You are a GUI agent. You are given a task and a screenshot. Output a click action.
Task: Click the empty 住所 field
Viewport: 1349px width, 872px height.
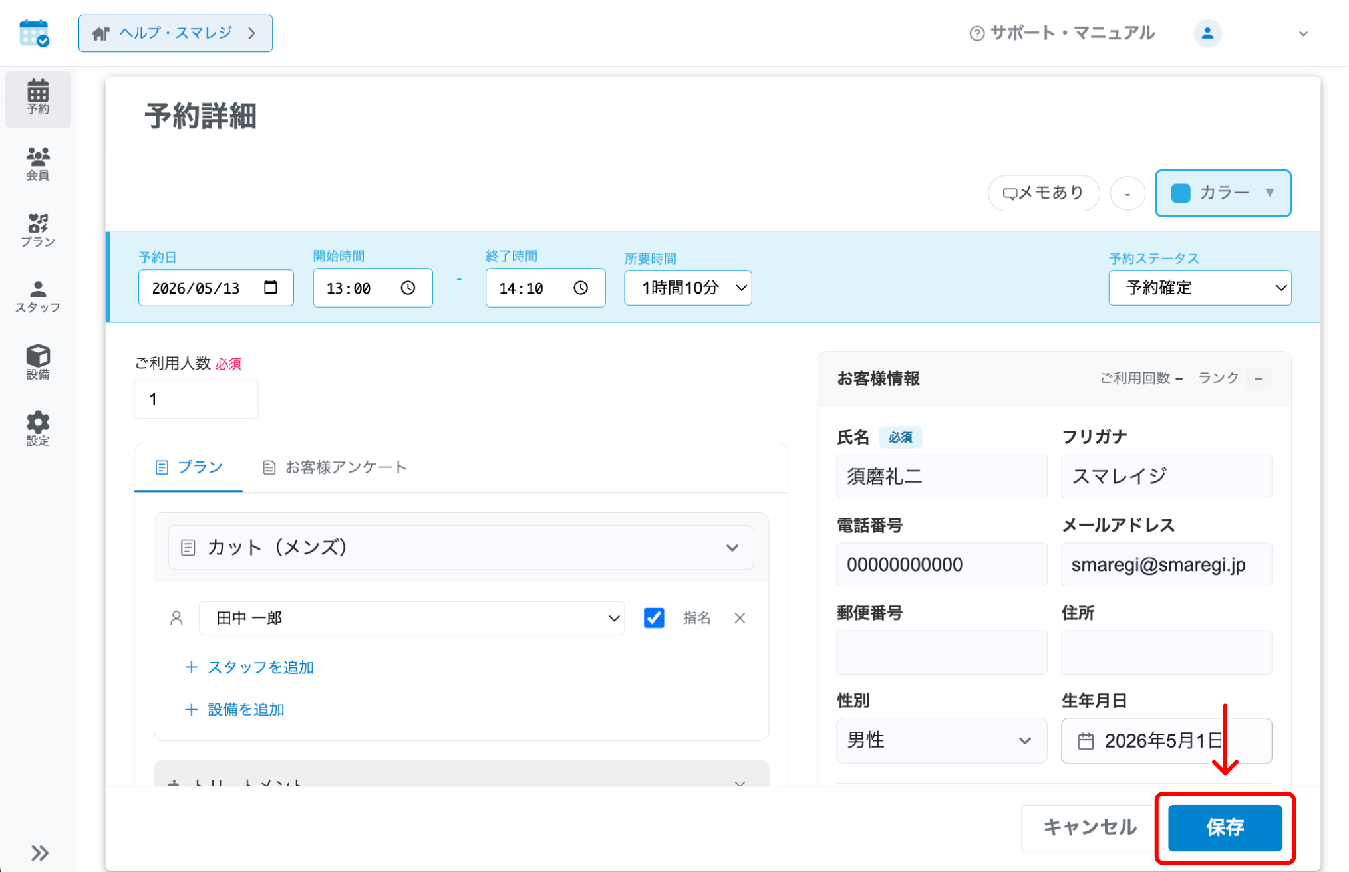click(x=1166, y=652)
